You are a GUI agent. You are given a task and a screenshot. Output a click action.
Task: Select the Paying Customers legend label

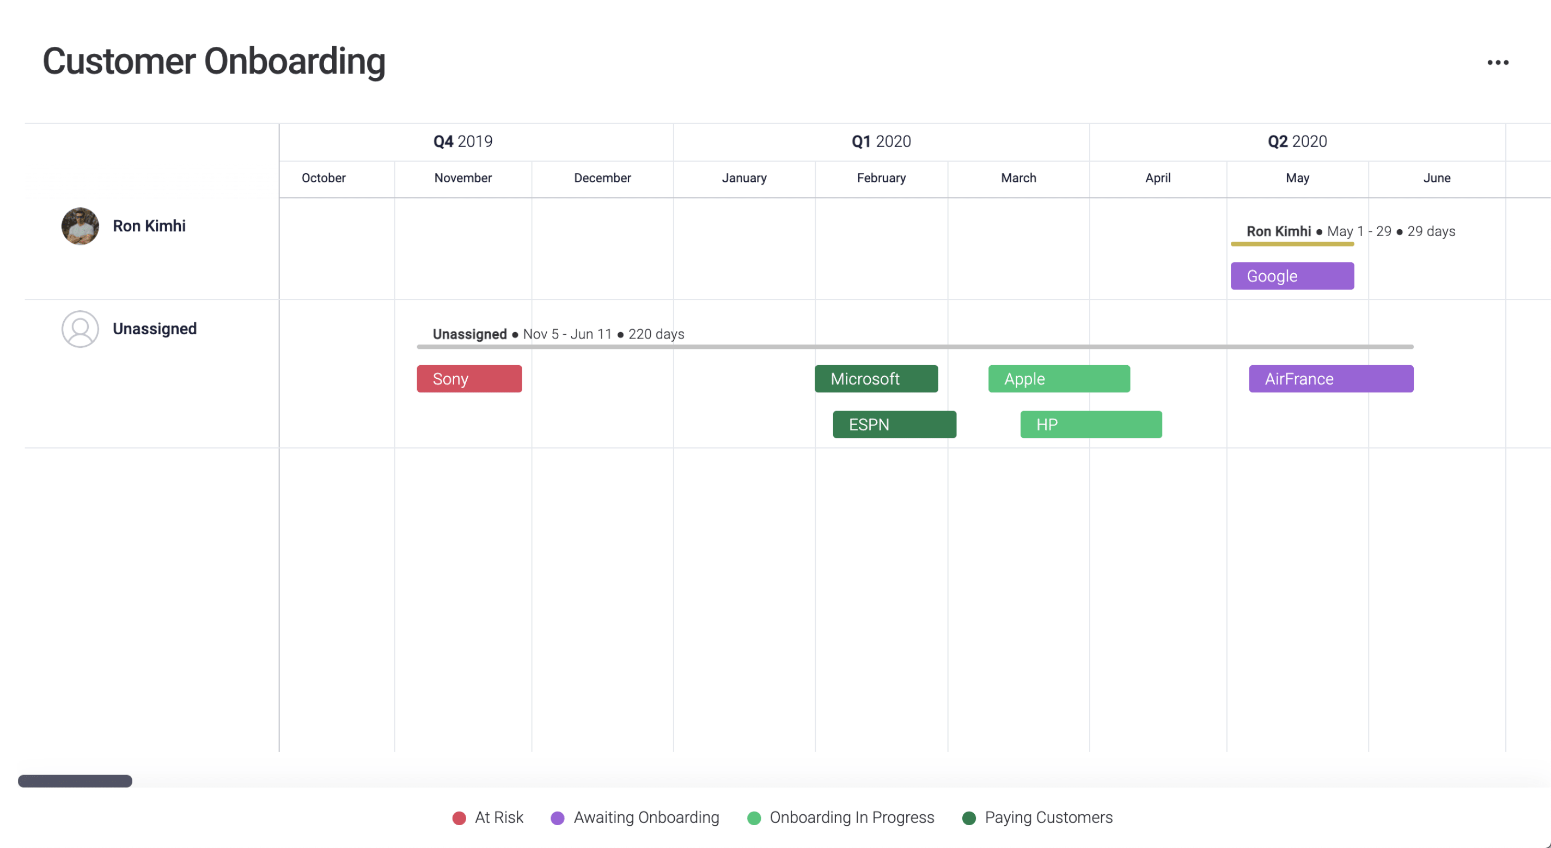pyautogui.click(x=1048, y=818)
